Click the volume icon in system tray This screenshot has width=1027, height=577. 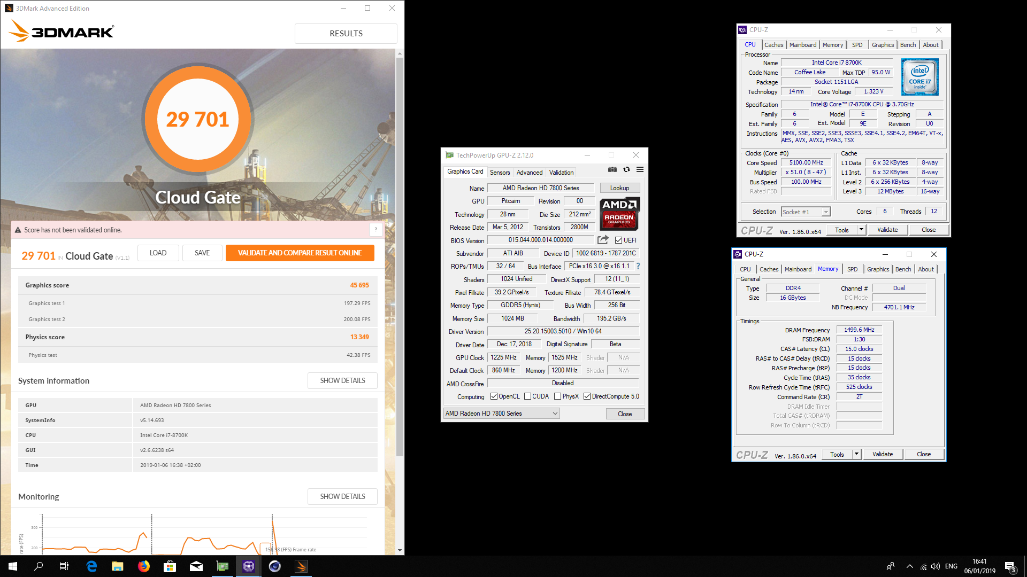[x=936, y=566]
